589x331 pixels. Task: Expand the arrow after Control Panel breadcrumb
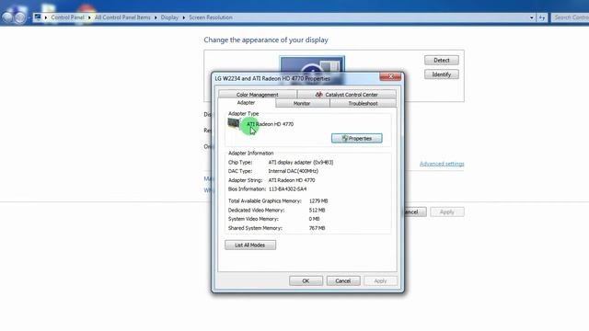tap(89, 17)
